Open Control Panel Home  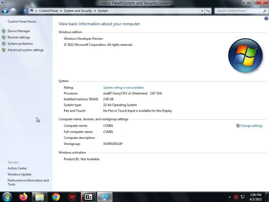22,22
